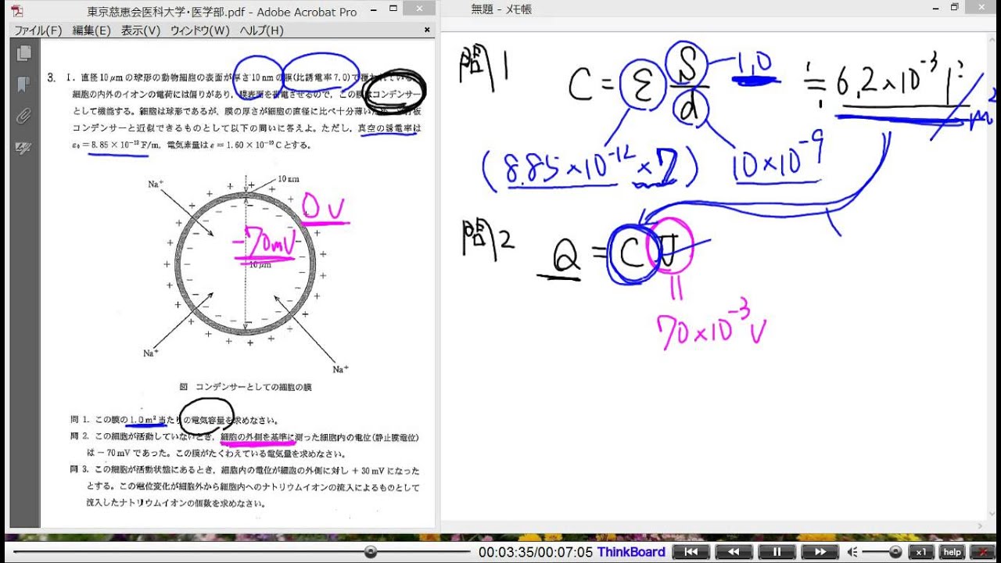1001x563 pixels.
Task: Open the Bookmarks panel in Acrobat
Action: tap(23, 84)
